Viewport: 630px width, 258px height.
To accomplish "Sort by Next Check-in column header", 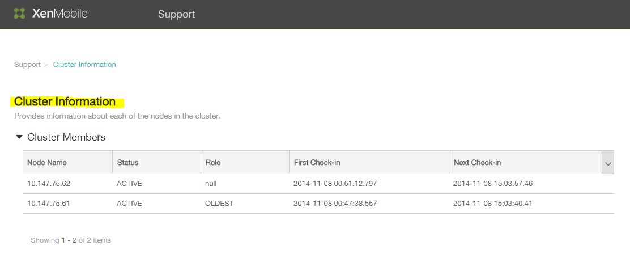I will (477, 163).
